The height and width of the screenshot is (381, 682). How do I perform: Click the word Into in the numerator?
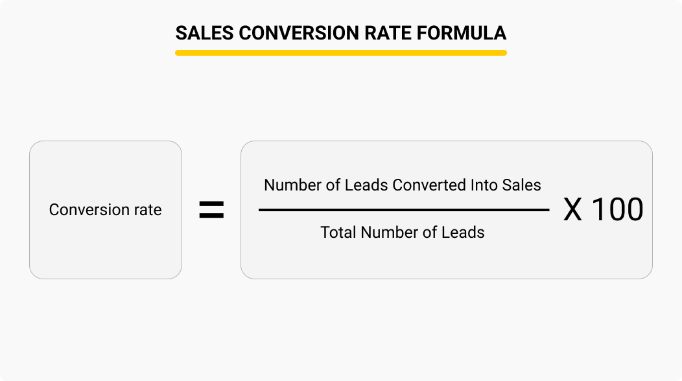click(484, 185)
